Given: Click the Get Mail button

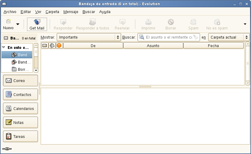Looking at the screenshot, I should click(37, 24).
